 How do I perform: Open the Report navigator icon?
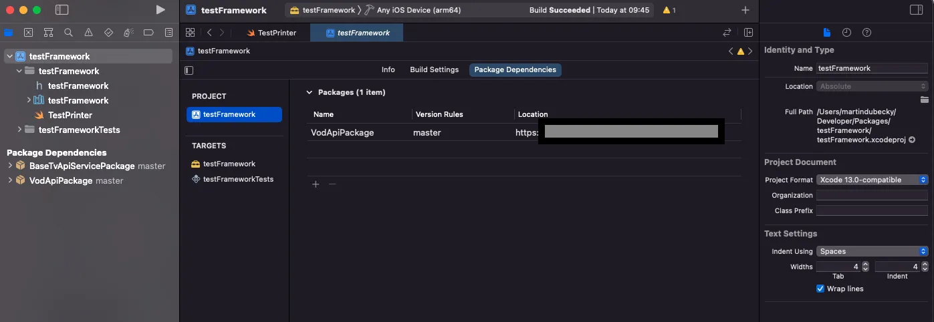point(168,32)
